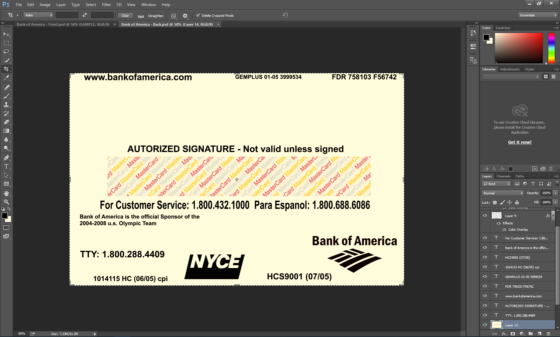Open the layer blend mode Normal dropdown
Screen dimensions: 560x337
point(503,193)
